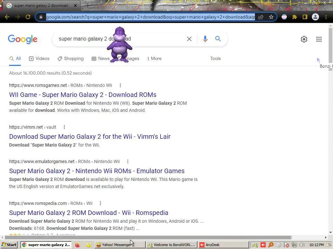Screen dimensions: 333x249
Task: Open the security alert flag tray icon
Action: [x=286, y=245]
